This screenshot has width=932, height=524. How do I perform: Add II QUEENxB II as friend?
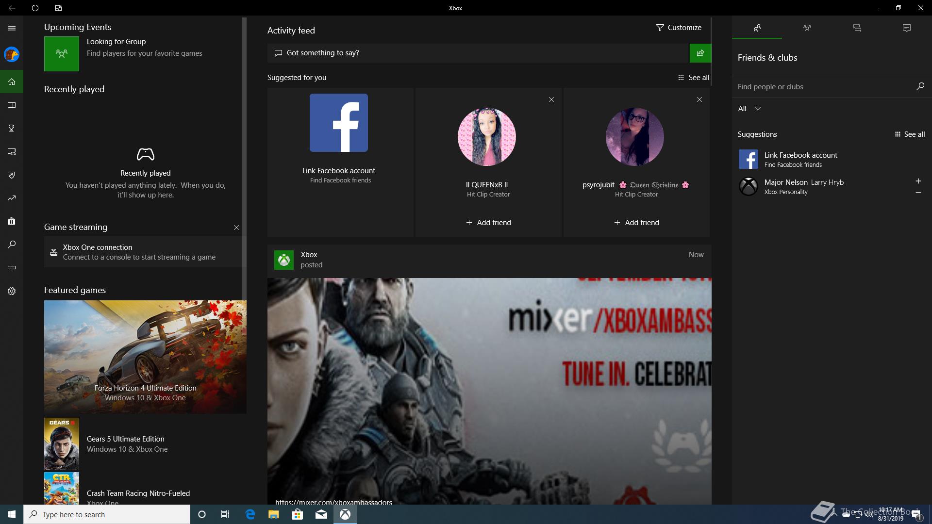coord(488,223)
